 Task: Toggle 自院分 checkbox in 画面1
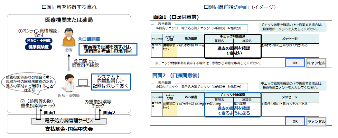(214, 28)
